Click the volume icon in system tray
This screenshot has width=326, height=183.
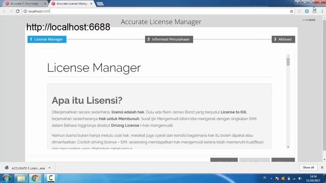point(300,178)
